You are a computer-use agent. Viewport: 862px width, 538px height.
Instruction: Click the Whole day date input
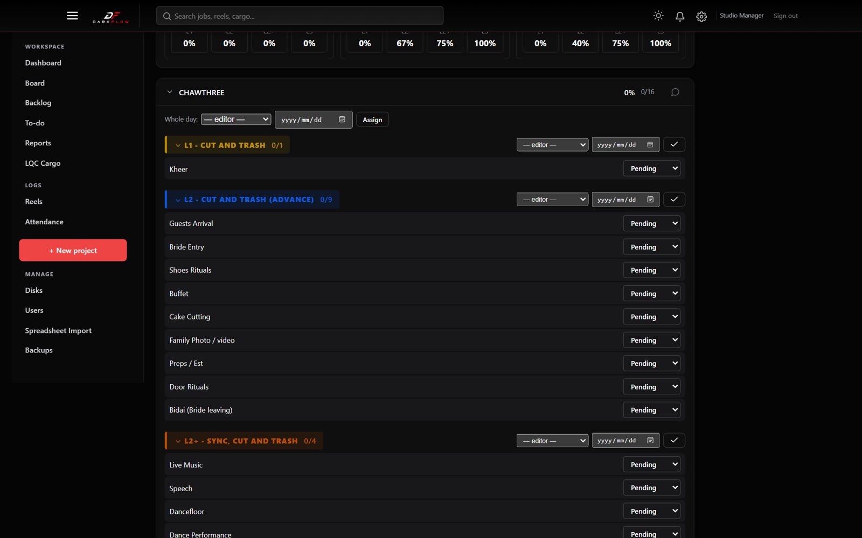pyautogui.click(x=314, y=119)
